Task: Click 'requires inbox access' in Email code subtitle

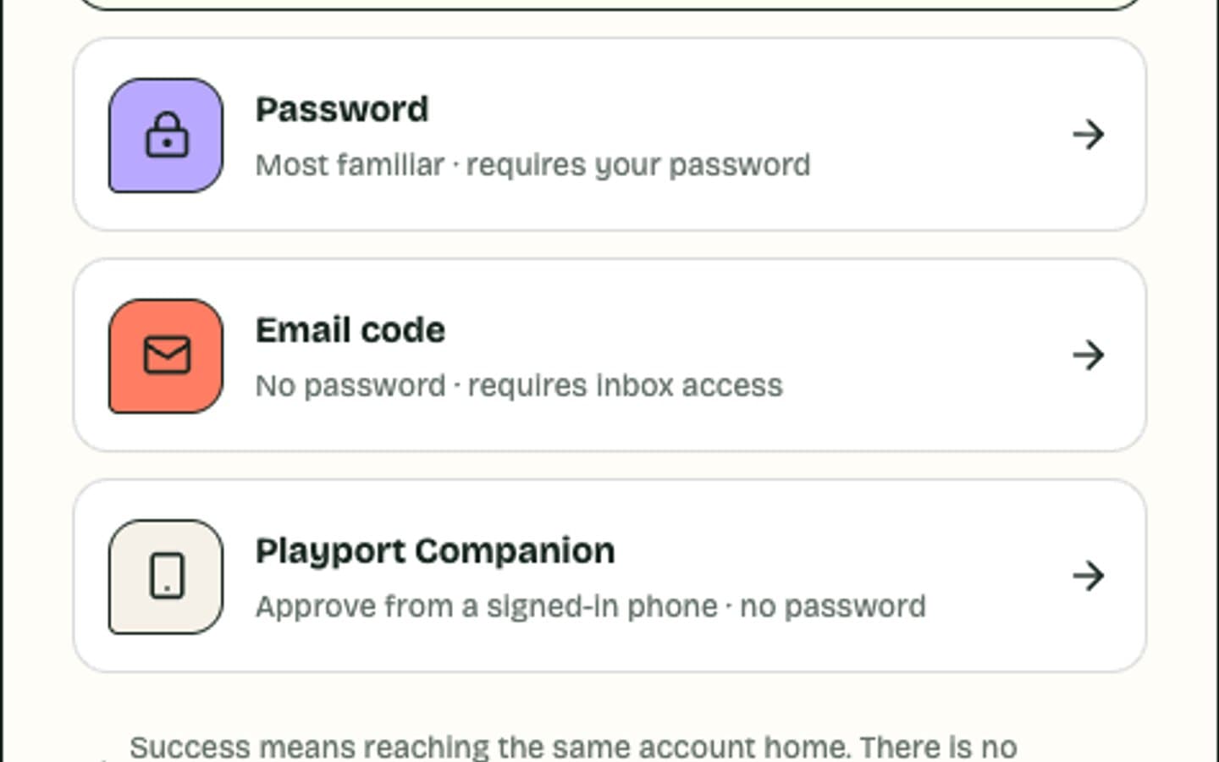Action: click(626, 386)
